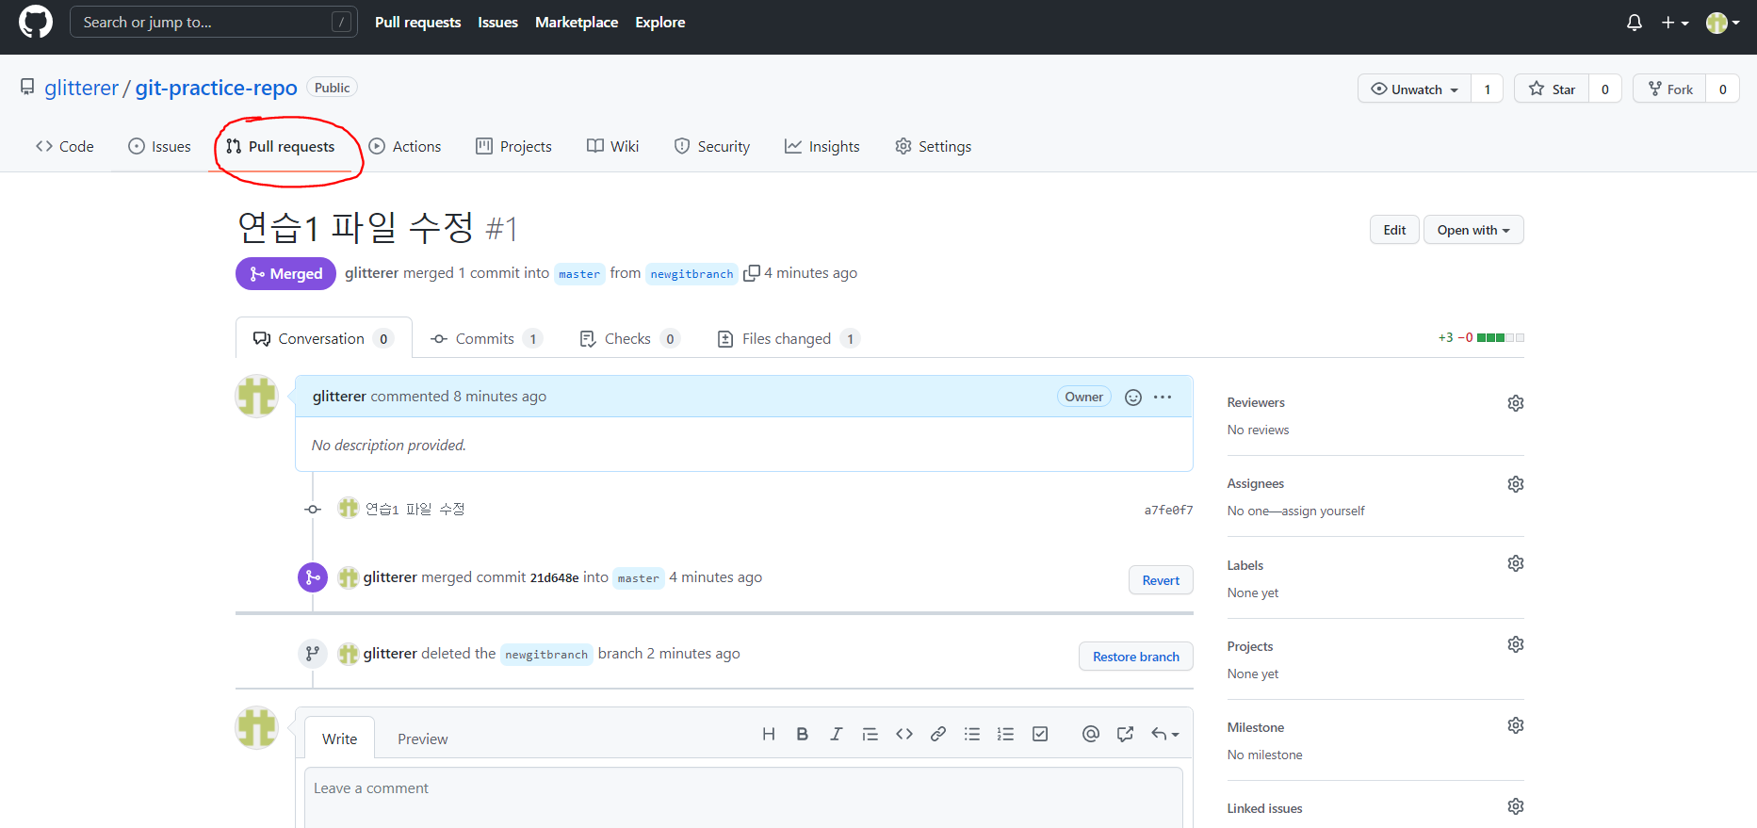
Task: Open Explore in top navigation
Action: [660, 23]
